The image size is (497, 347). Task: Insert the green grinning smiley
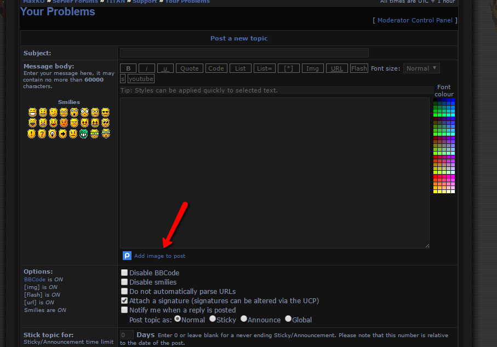pyautogui.click(x=84, y=134)
